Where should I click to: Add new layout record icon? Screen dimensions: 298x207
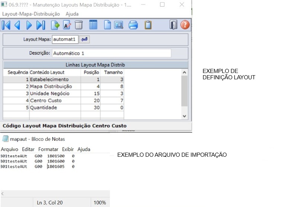click(x=55, y=25)
